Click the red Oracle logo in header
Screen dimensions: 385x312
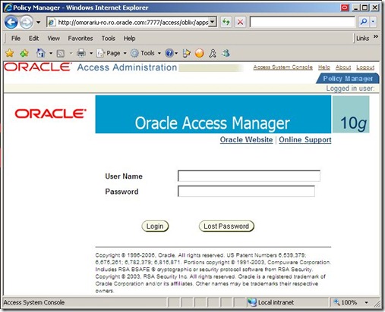tap(37, 67)
